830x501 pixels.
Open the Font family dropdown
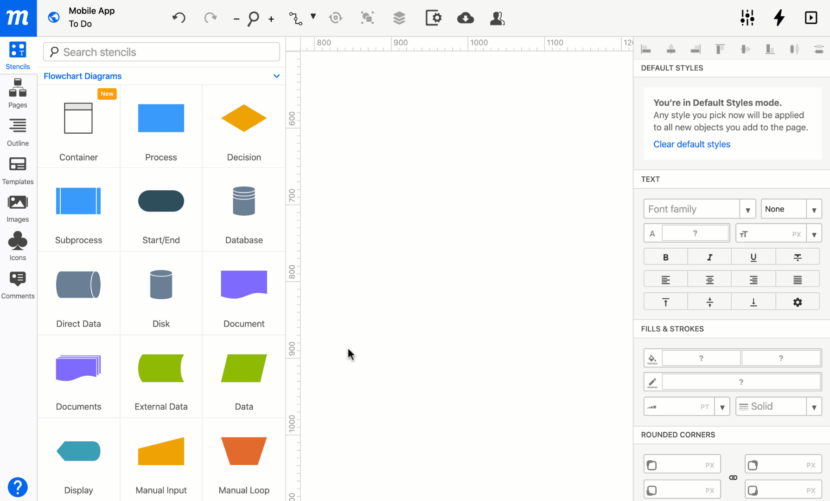(x=748, y=209)
